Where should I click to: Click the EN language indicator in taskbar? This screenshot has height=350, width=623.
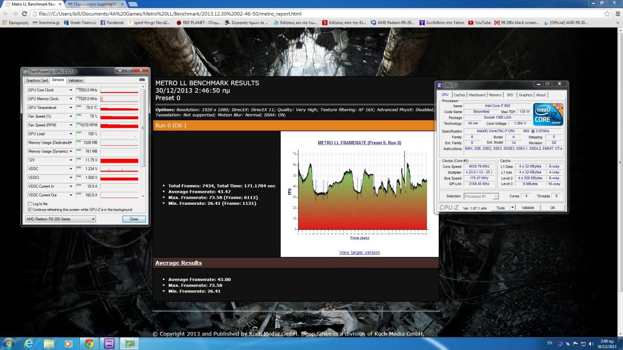(x=550, y=343)
